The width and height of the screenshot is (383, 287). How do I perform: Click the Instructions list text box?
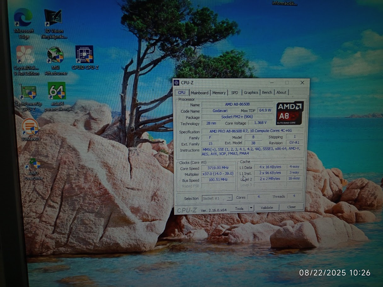[x=252, y=152]
